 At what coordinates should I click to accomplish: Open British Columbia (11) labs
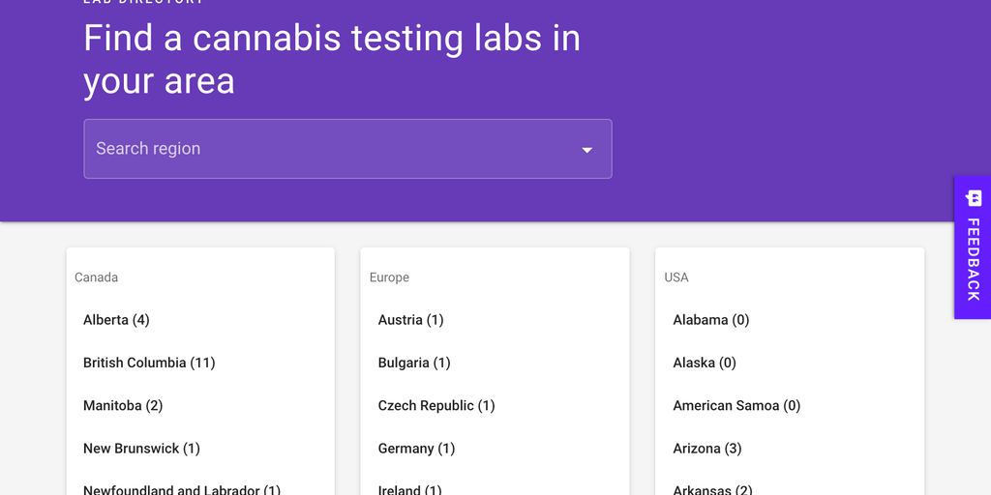[149, 363]
